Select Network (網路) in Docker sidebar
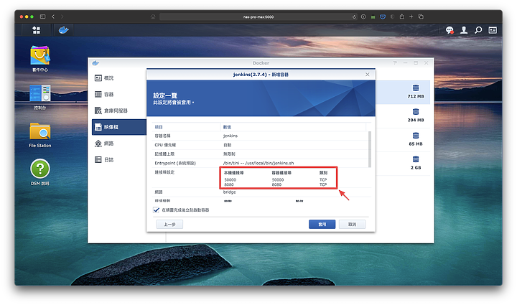This screenshot has height=305, width=517. pyautogui.click(x=118, y=144)
